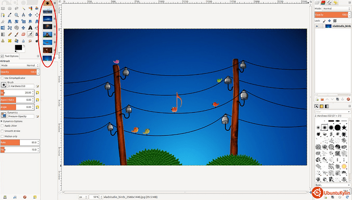Expand Dynamics Options section
The height and width of the screenshot is (200, 352).
[x=2, y=121]
